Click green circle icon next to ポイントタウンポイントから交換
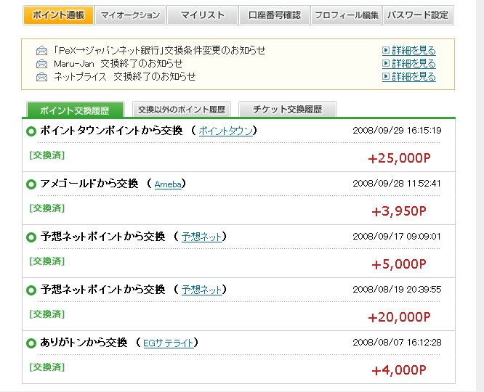Image resolution: width=484 pixels, height=392 pixels. tap(31, 131)
